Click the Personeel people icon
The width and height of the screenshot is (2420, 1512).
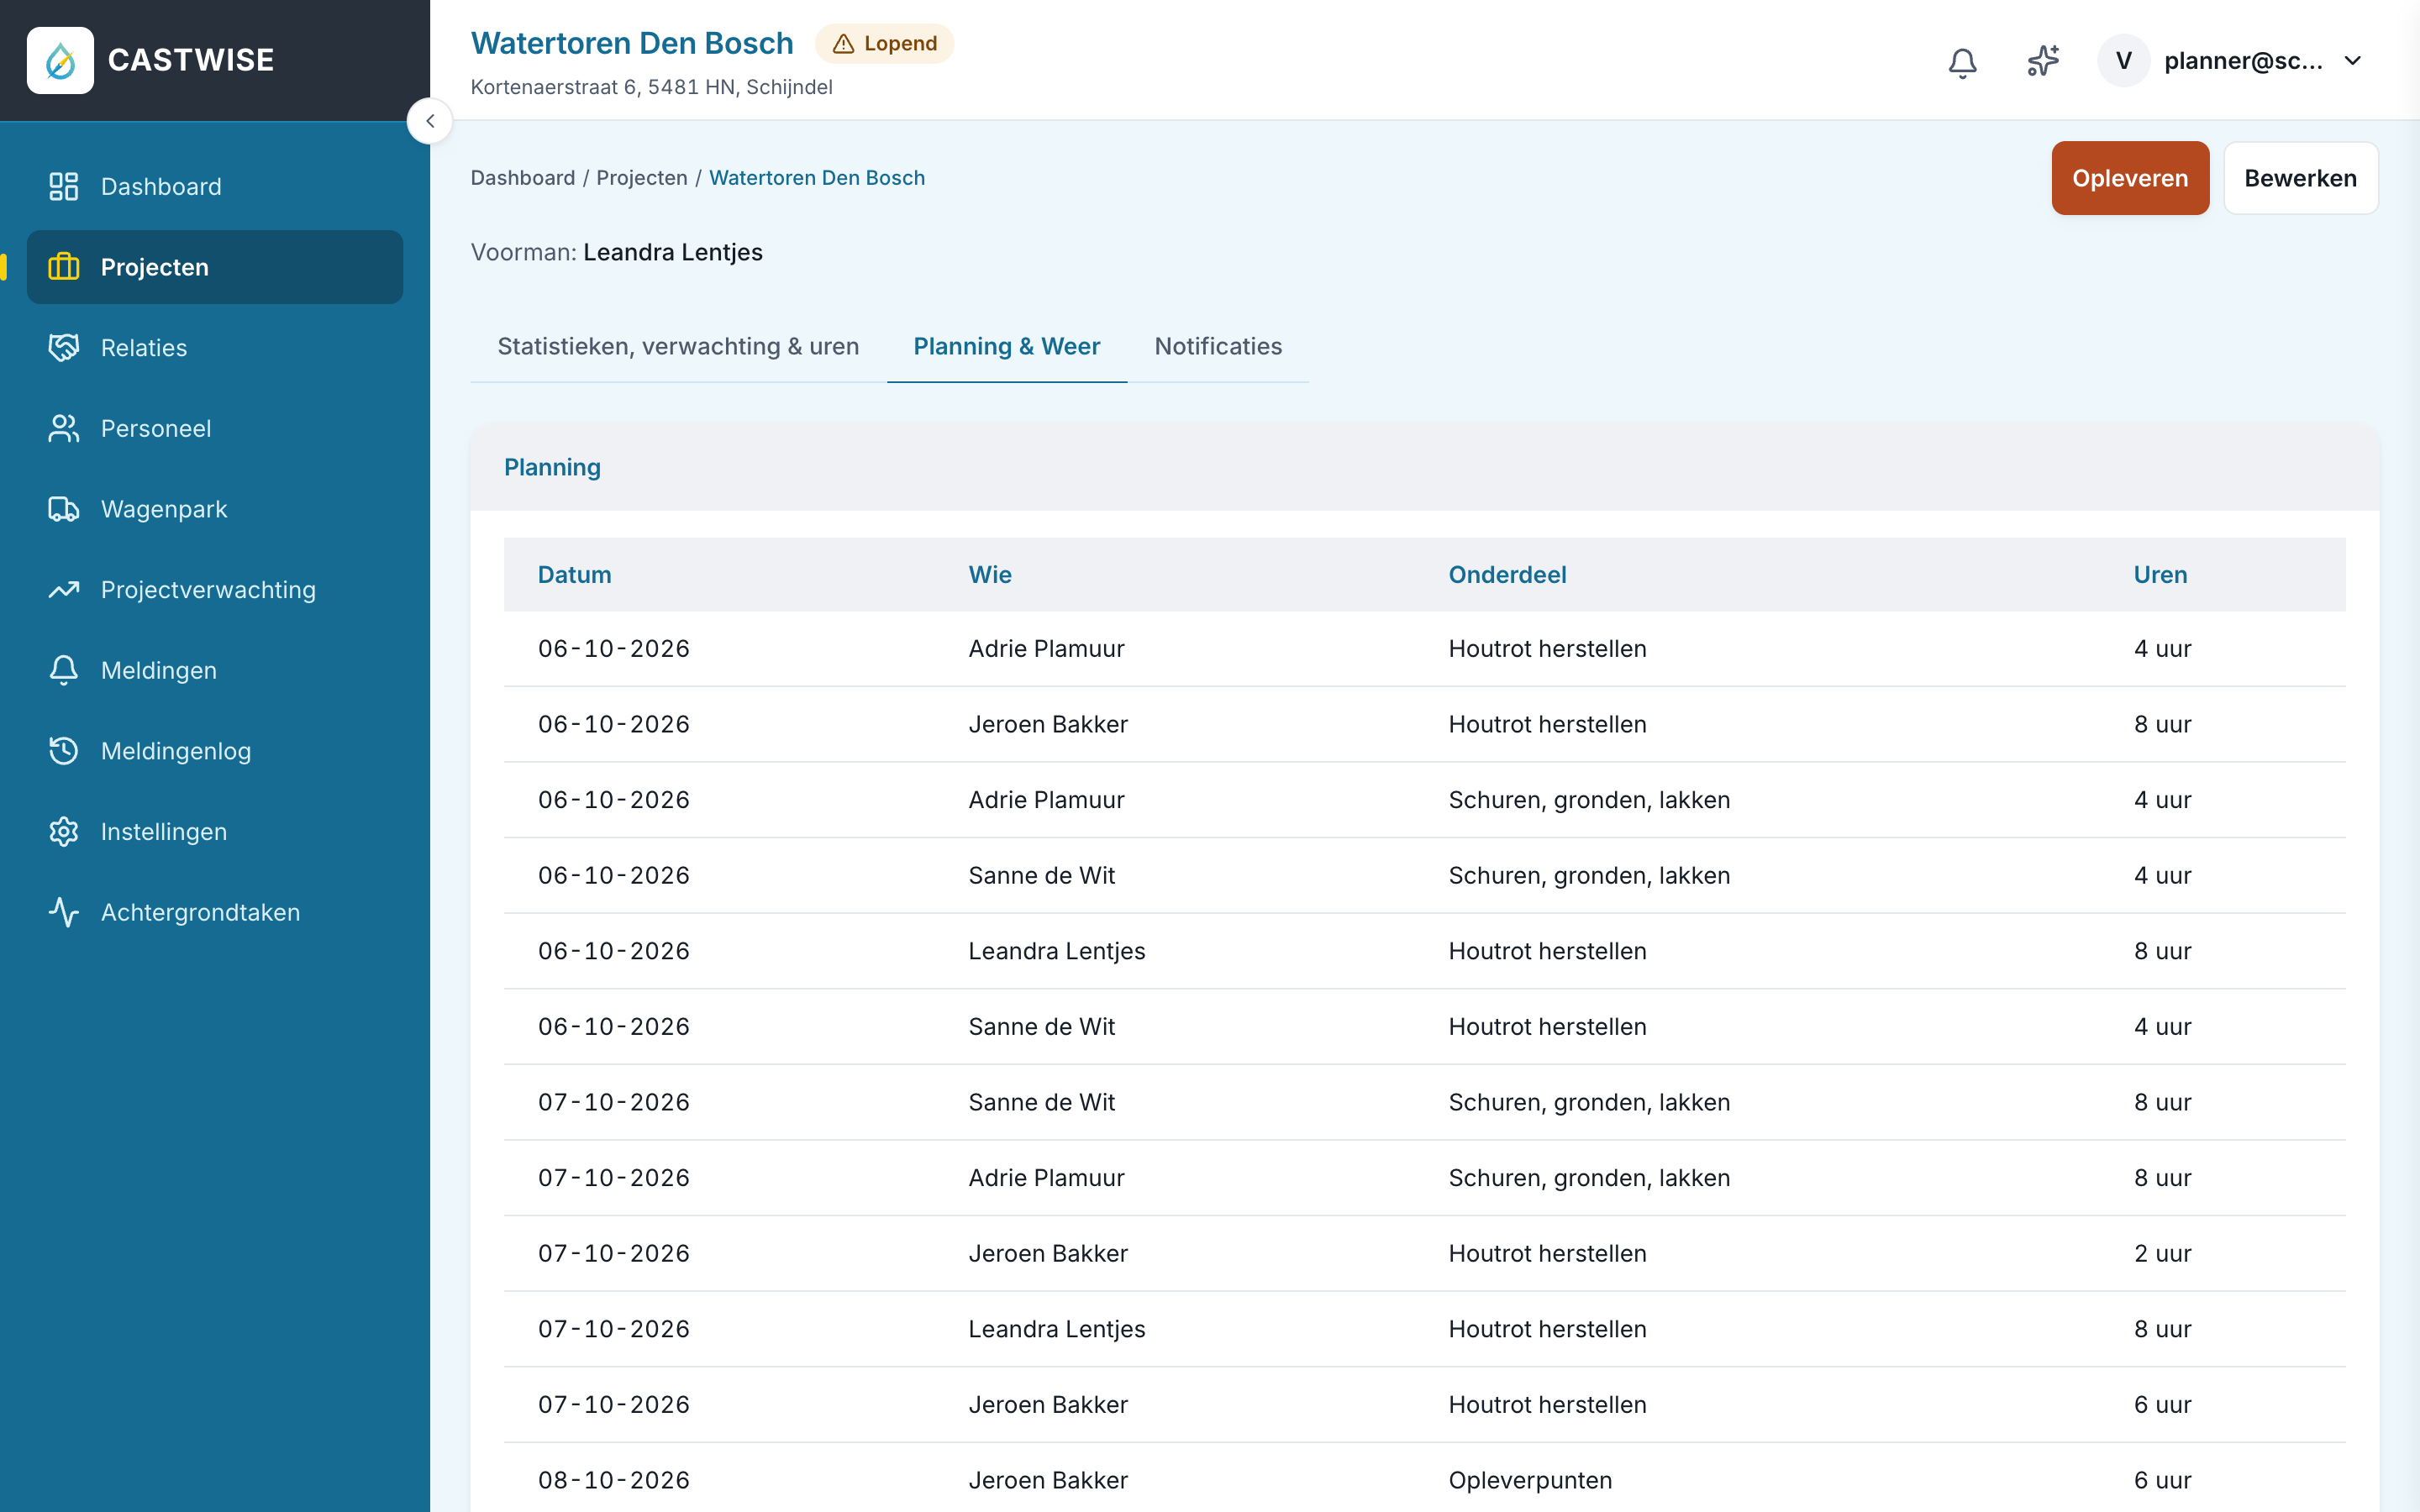64,428
